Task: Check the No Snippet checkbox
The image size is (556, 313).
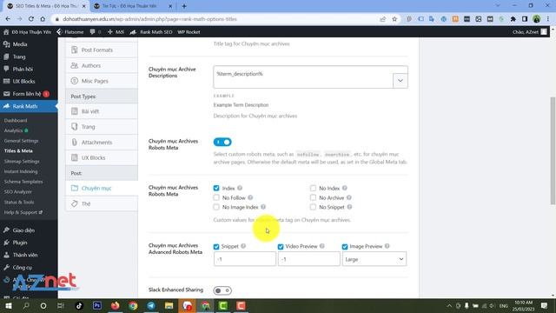Action: pyautogui.click(x=313, y=207)
